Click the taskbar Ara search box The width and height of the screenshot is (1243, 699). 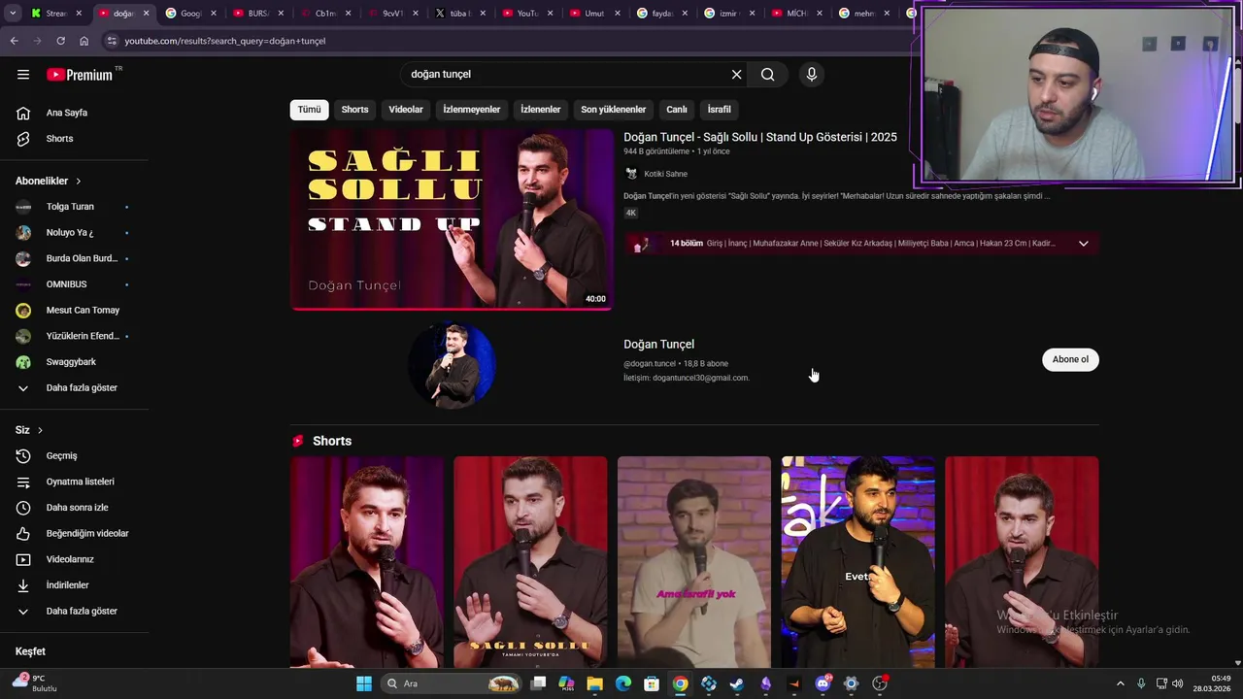coord(452,683)
